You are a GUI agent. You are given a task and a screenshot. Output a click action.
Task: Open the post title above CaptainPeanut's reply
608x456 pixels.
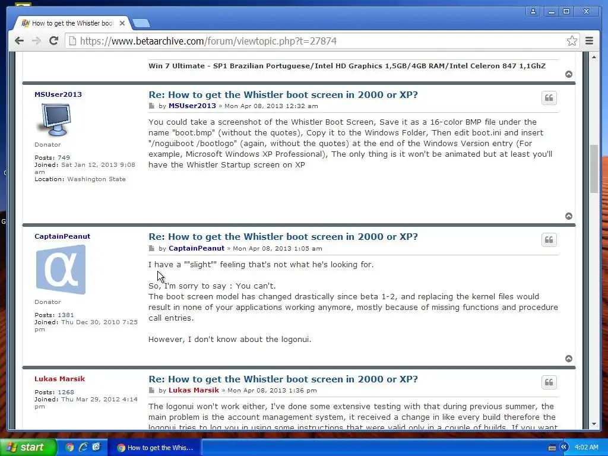[283, 236]
